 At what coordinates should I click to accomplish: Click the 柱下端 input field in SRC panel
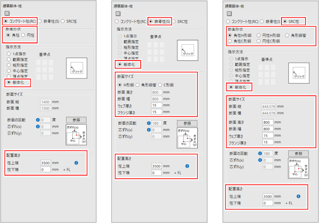click(270, 204)
